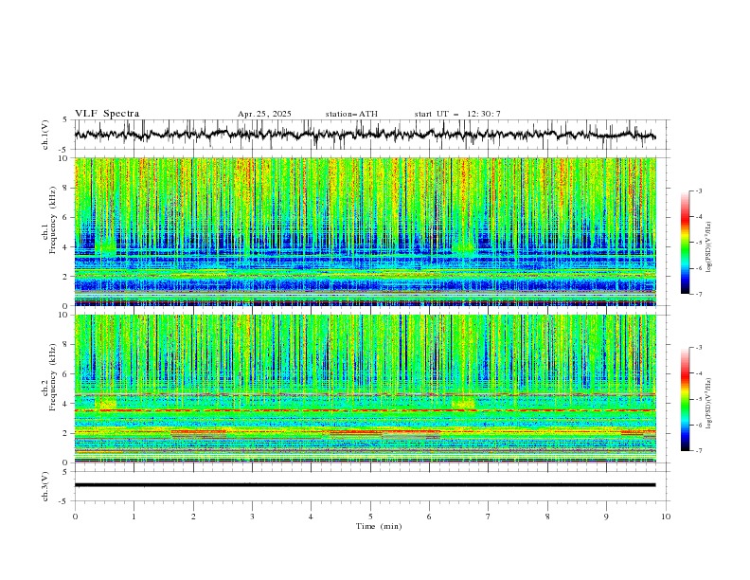Click the "VLF Spectra" title text
This screenshot has height=580, width=750.
tap(107, 114)
